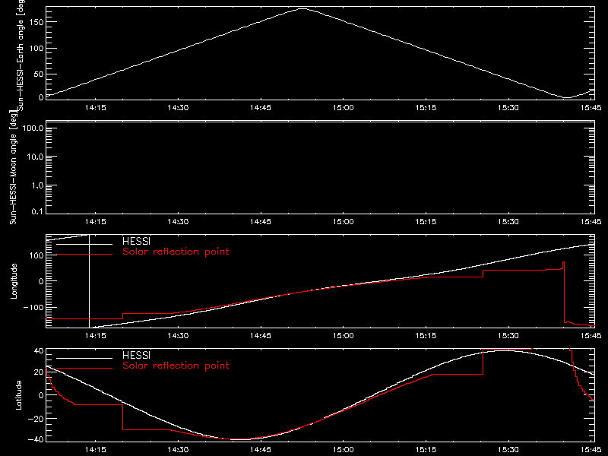Image resolution: width=608 pixels, height=456 pixels.
Task: Click 14:15 time label under Earth angle plot
Action: (96, 107)
